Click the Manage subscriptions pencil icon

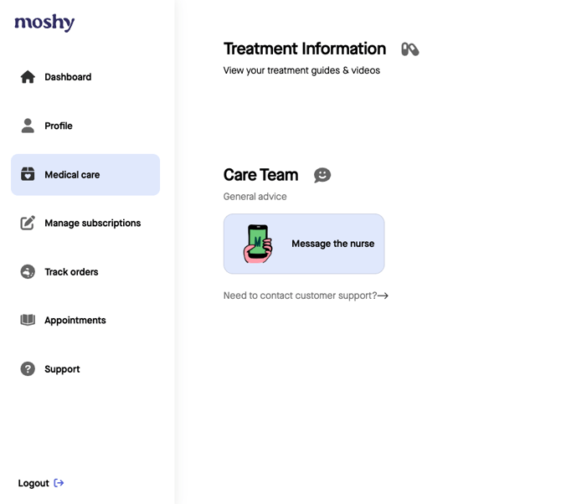coord(28,223)
